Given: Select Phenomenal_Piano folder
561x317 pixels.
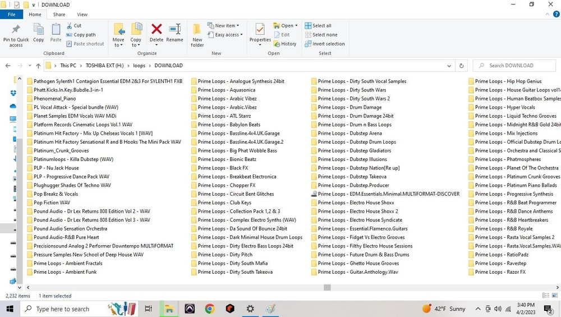Looking at the screenshot, I should 51,98.
